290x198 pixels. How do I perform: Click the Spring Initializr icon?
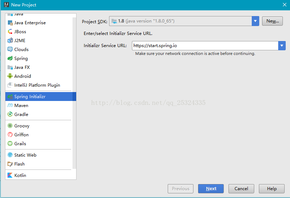tap(10, 97)
